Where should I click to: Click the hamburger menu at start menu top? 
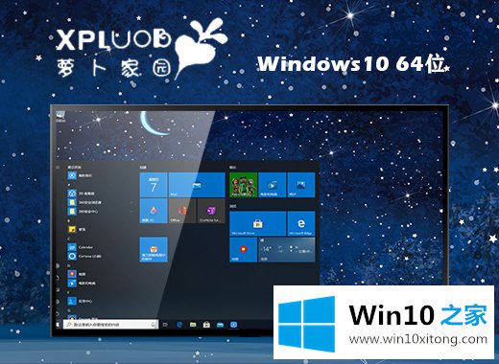click(x=58, y=168)
